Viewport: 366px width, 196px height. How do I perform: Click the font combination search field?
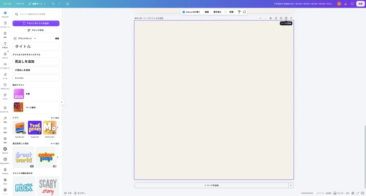click(x=36, y=14)
